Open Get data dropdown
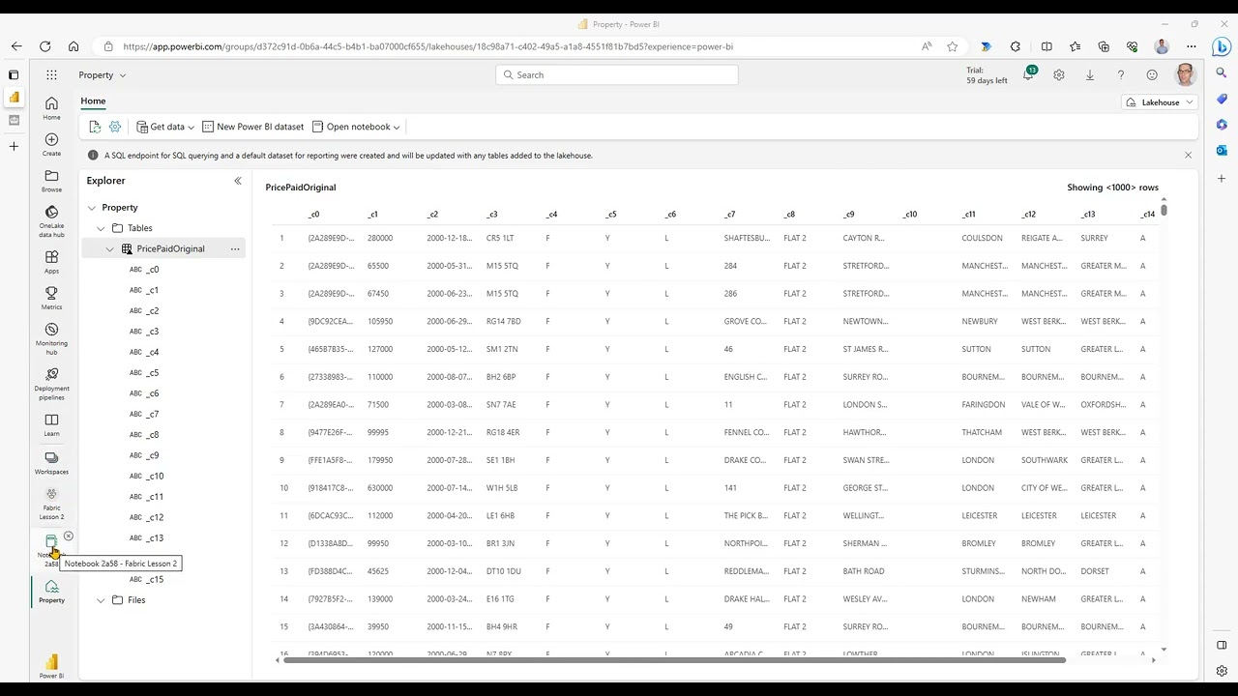 (x=165, y=127)
